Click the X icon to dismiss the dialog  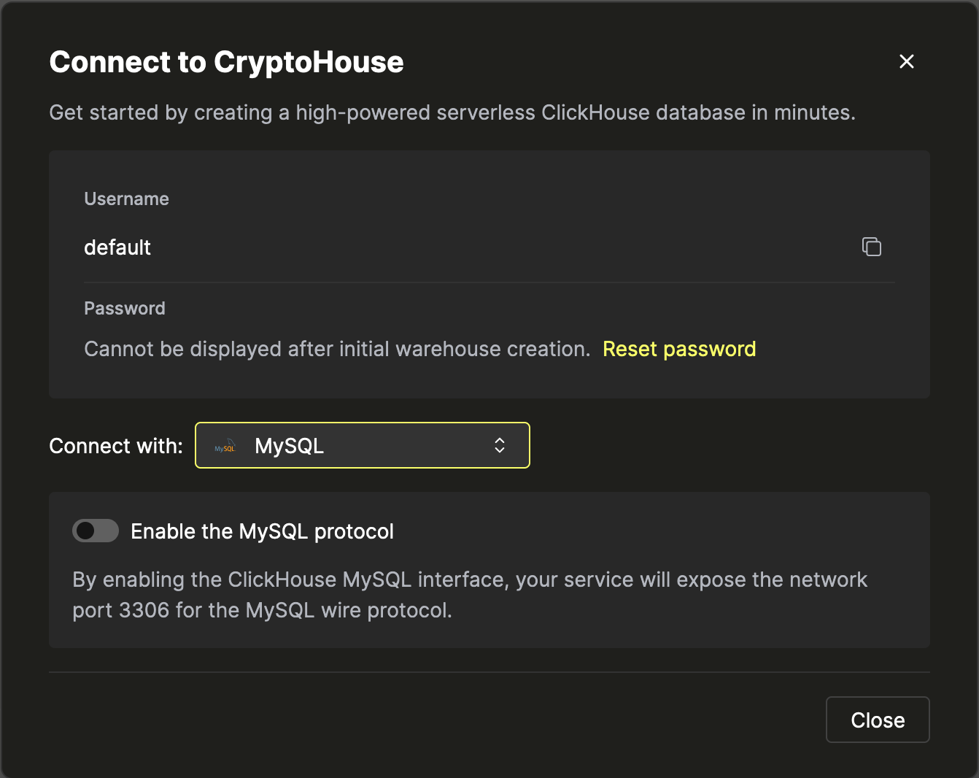[x=906, y=61]
